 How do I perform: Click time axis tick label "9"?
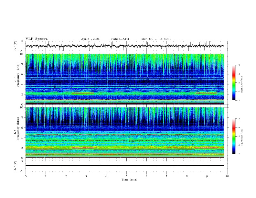point(207,176)
